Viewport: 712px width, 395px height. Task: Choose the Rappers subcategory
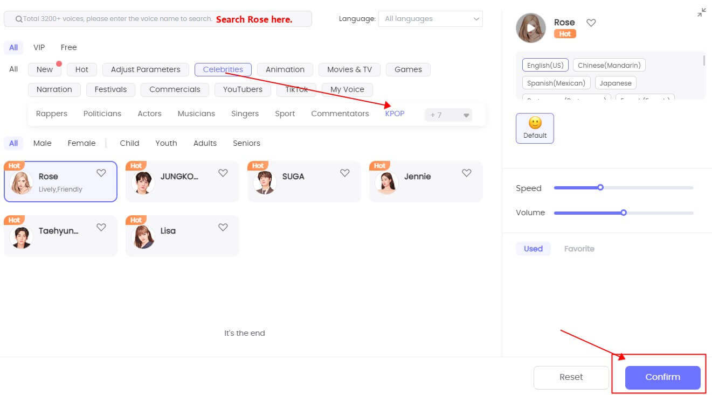click(52, 114)
